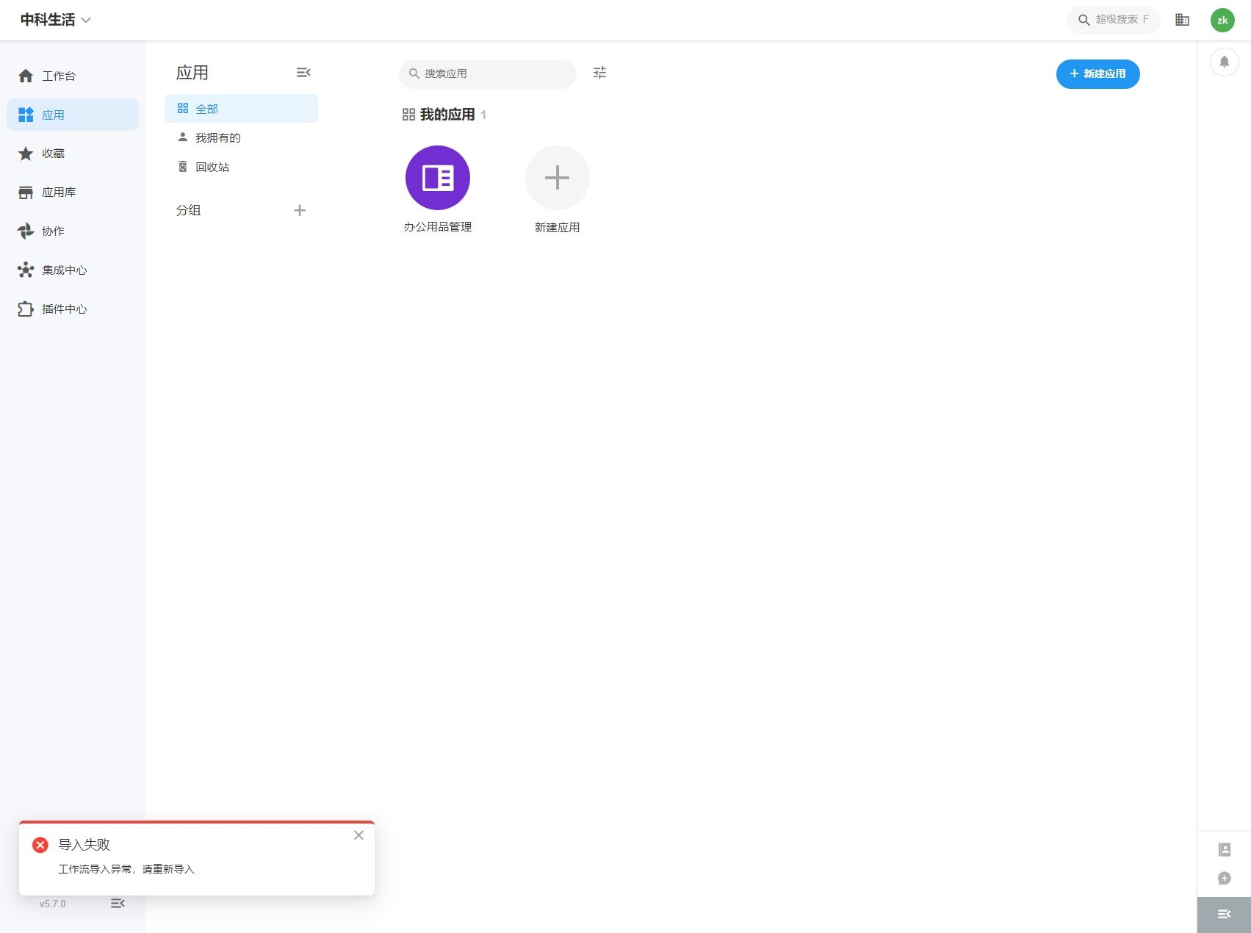1251x933 pixels.
Task: Open the filter icon beside the app search
Action: [x=600, y=73]
